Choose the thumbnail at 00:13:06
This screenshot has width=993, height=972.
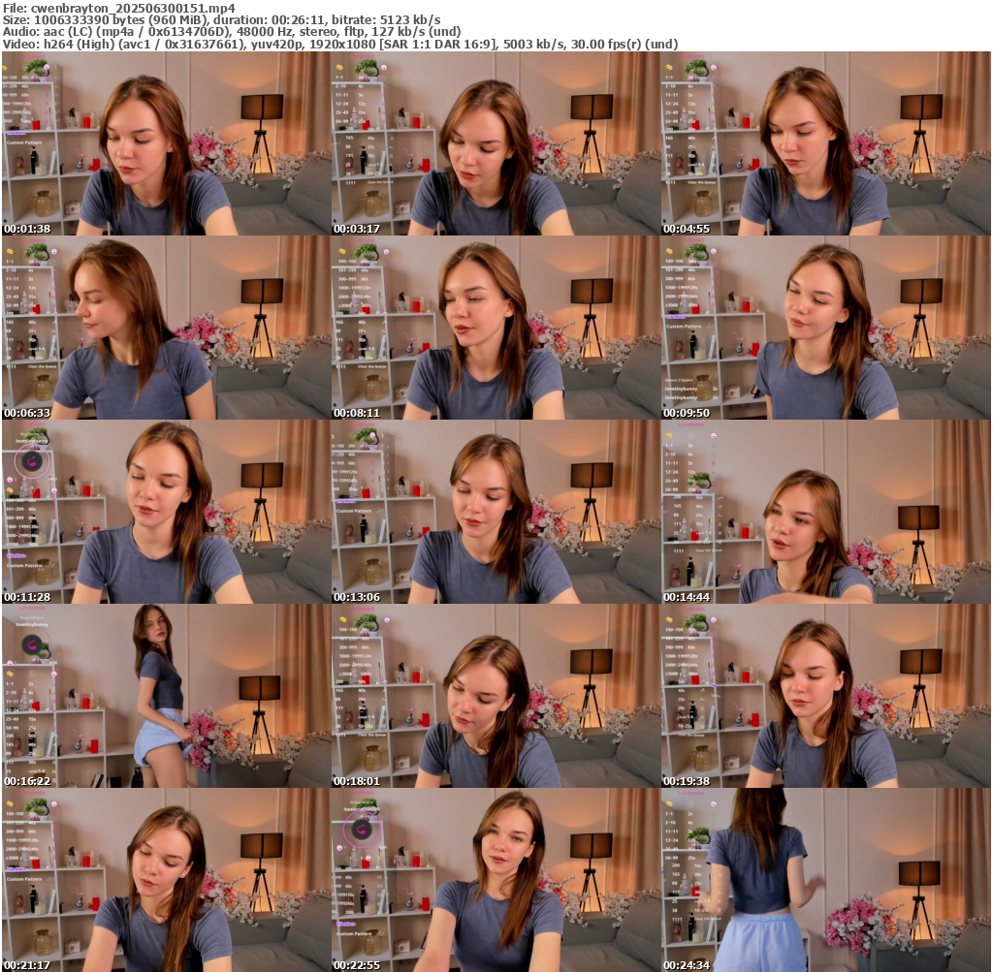[496, 512]
